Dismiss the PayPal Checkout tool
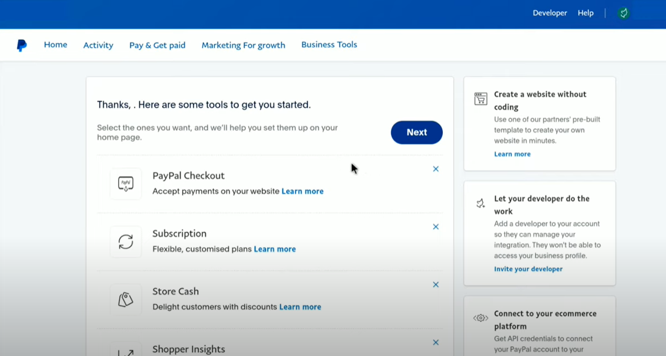This screenshot has width=666, height=356. pos(436,169)
